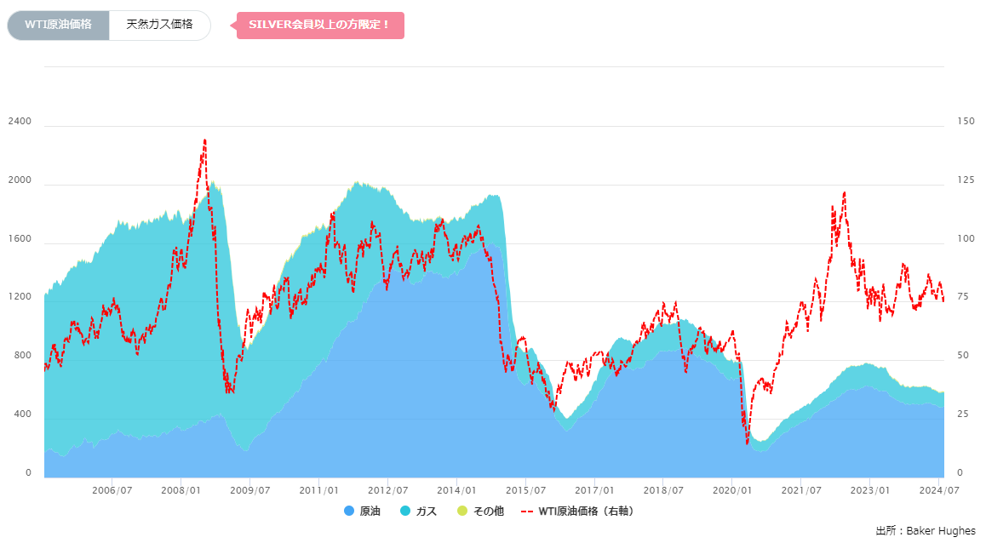Image resolution: width=986 pixels, height=543 pixels.
Task: Click the WTI price peak in 2008
Action: pos(204,140)
